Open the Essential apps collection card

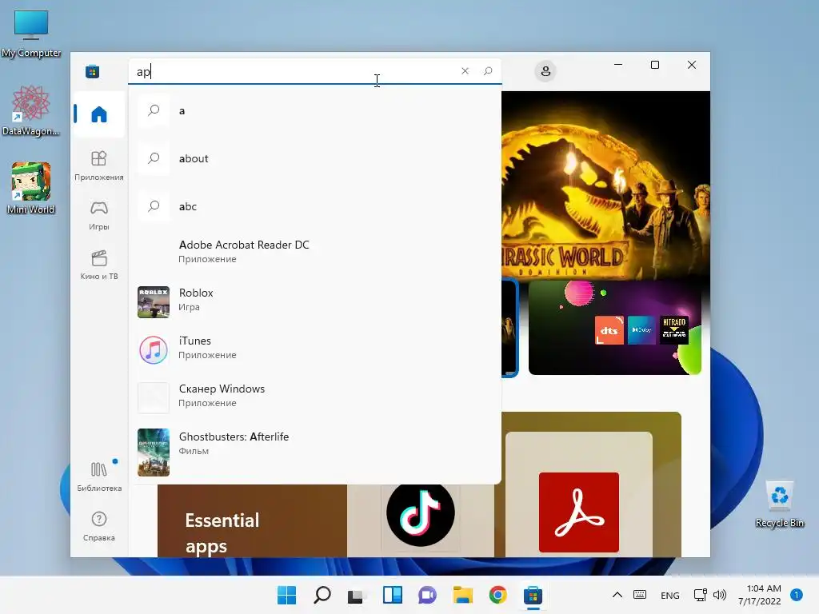coord(252,520)
